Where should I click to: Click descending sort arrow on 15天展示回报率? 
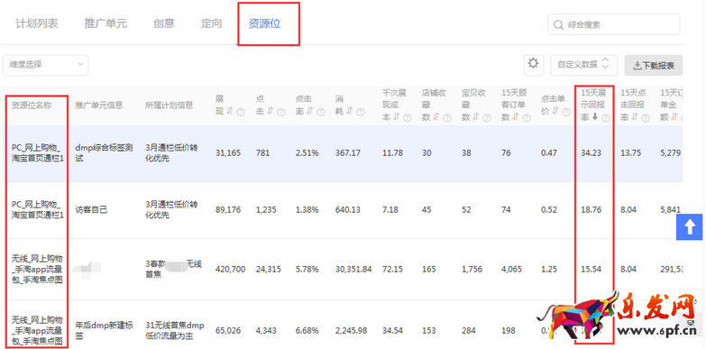pyautogui.click(x=595, y=117)
